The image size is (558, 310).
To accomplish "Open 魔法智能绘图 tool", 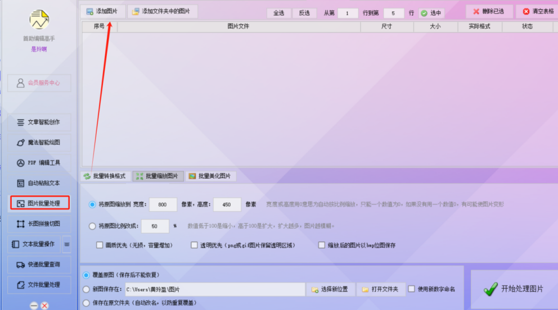I will point(39,143).
